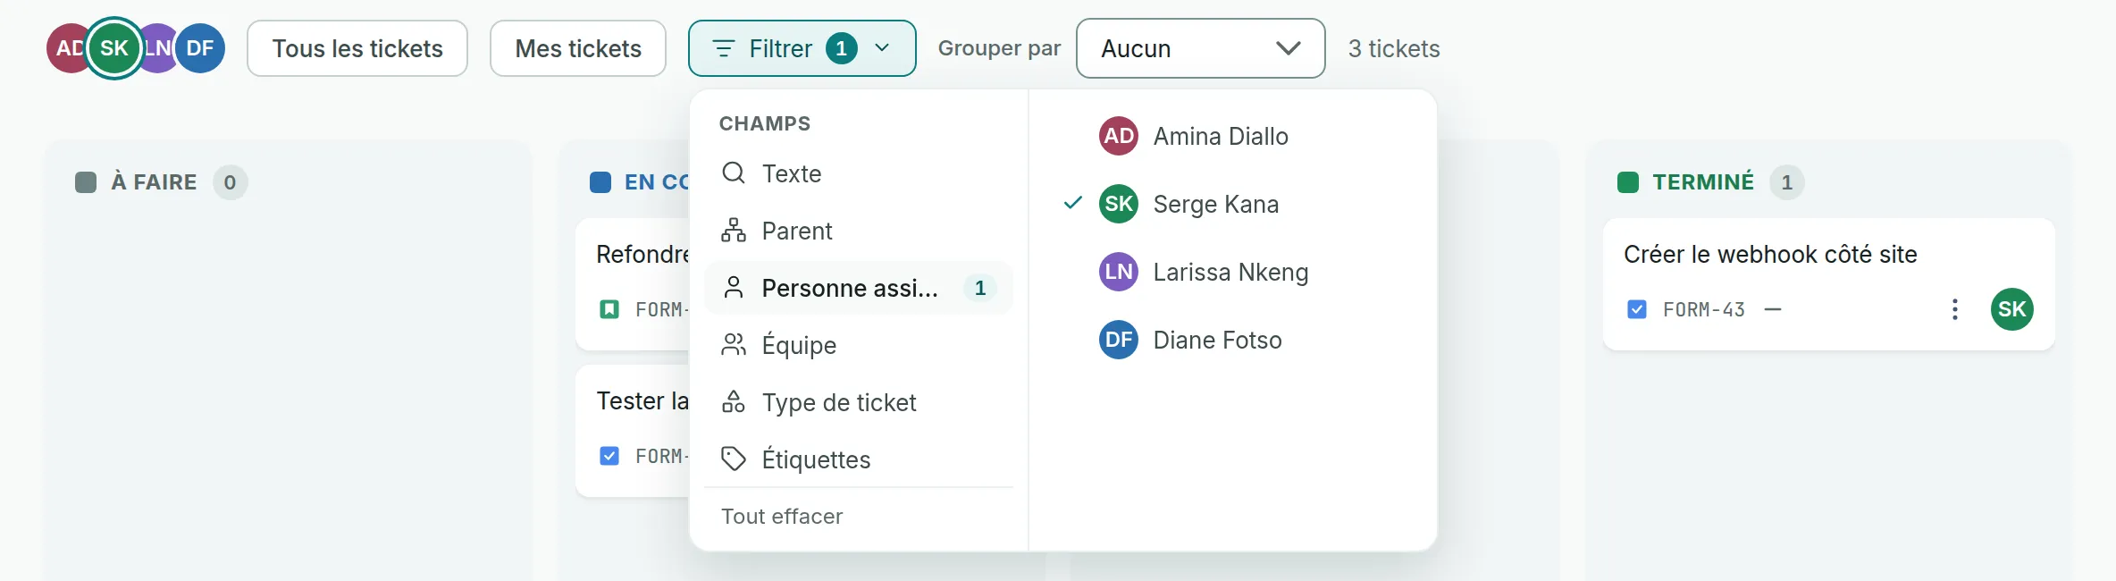This screenshot has width=2116, height=581.
Task: Click the task checkbox icon on Tester card
Action: (609, 456)
